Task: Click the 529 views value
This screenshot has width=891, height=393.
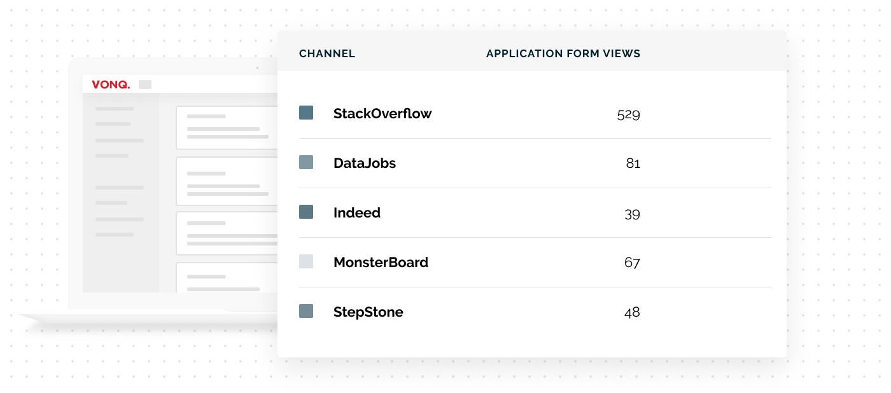Action: coord(628,114)
